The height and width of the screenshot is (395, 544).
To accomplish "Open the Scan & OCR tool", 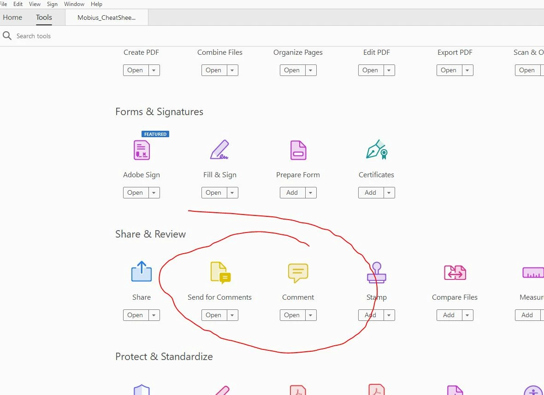I will click(x=527, y=70).
